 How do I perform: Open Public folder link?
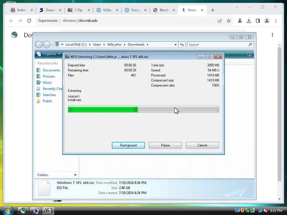[47, 101]
